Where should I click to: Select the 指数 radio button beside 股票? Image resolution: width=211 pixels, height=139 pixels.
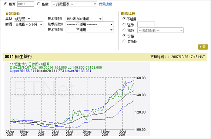click(x=38, y=4)
